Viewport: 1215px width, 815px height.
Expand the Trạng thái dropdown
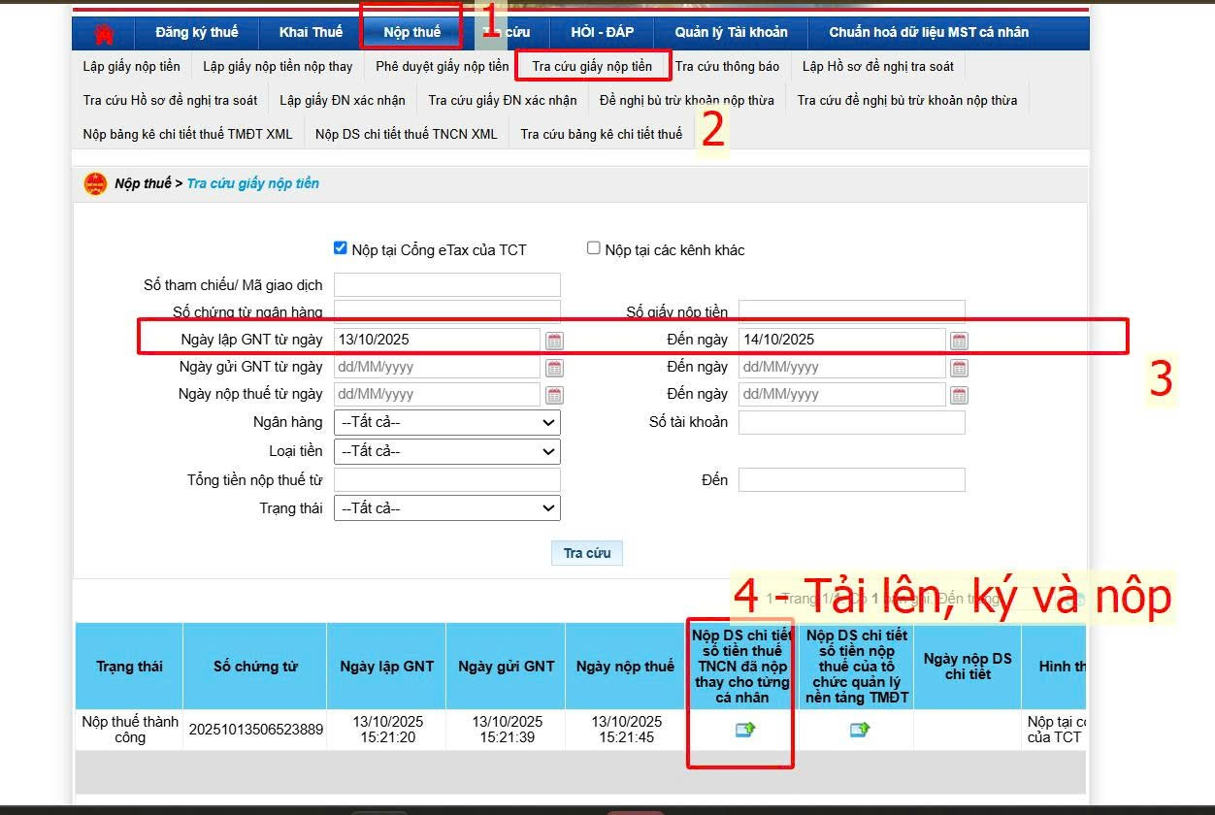tap(446, 508)
